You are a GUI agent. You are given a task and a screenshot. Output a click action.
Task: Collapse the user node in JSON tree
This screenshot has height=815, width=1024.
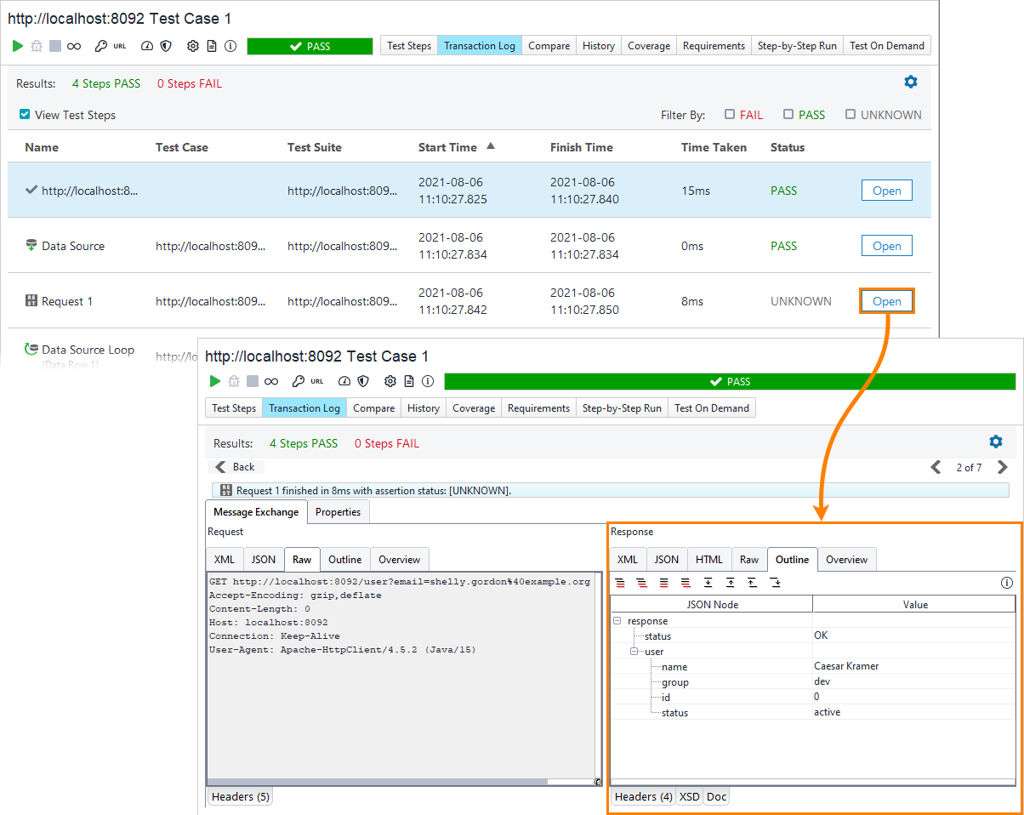click(634, 652)
